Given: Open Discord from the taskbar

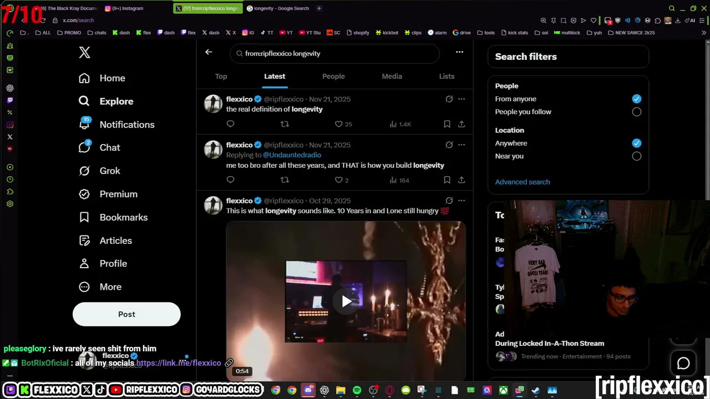Looking at the screenshot, I should (308, 390).
